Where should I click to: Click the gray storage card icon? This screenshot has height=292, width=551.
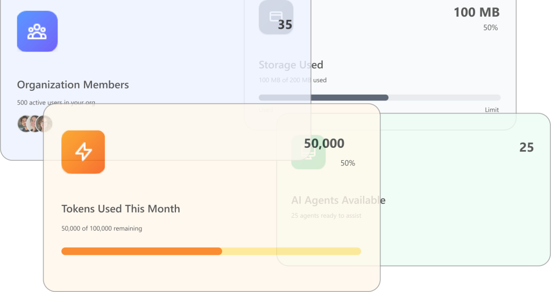[276, 17]
